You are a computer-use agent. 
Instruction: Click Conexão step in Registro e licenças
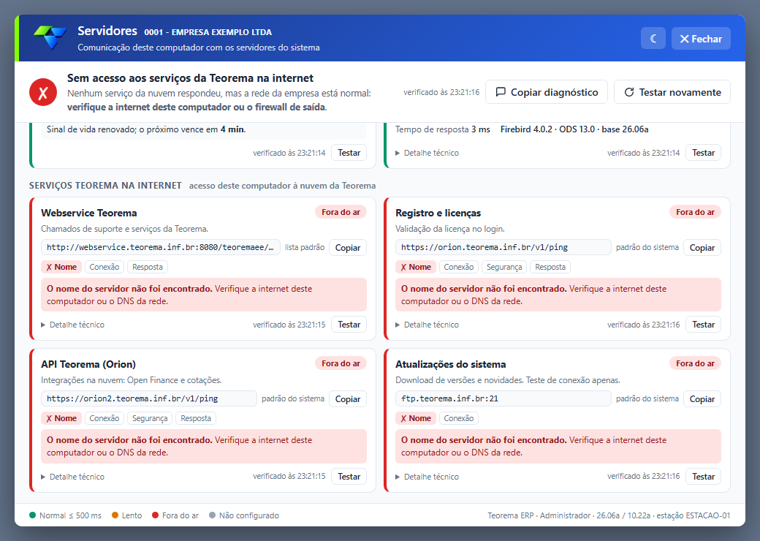(458, 267)
